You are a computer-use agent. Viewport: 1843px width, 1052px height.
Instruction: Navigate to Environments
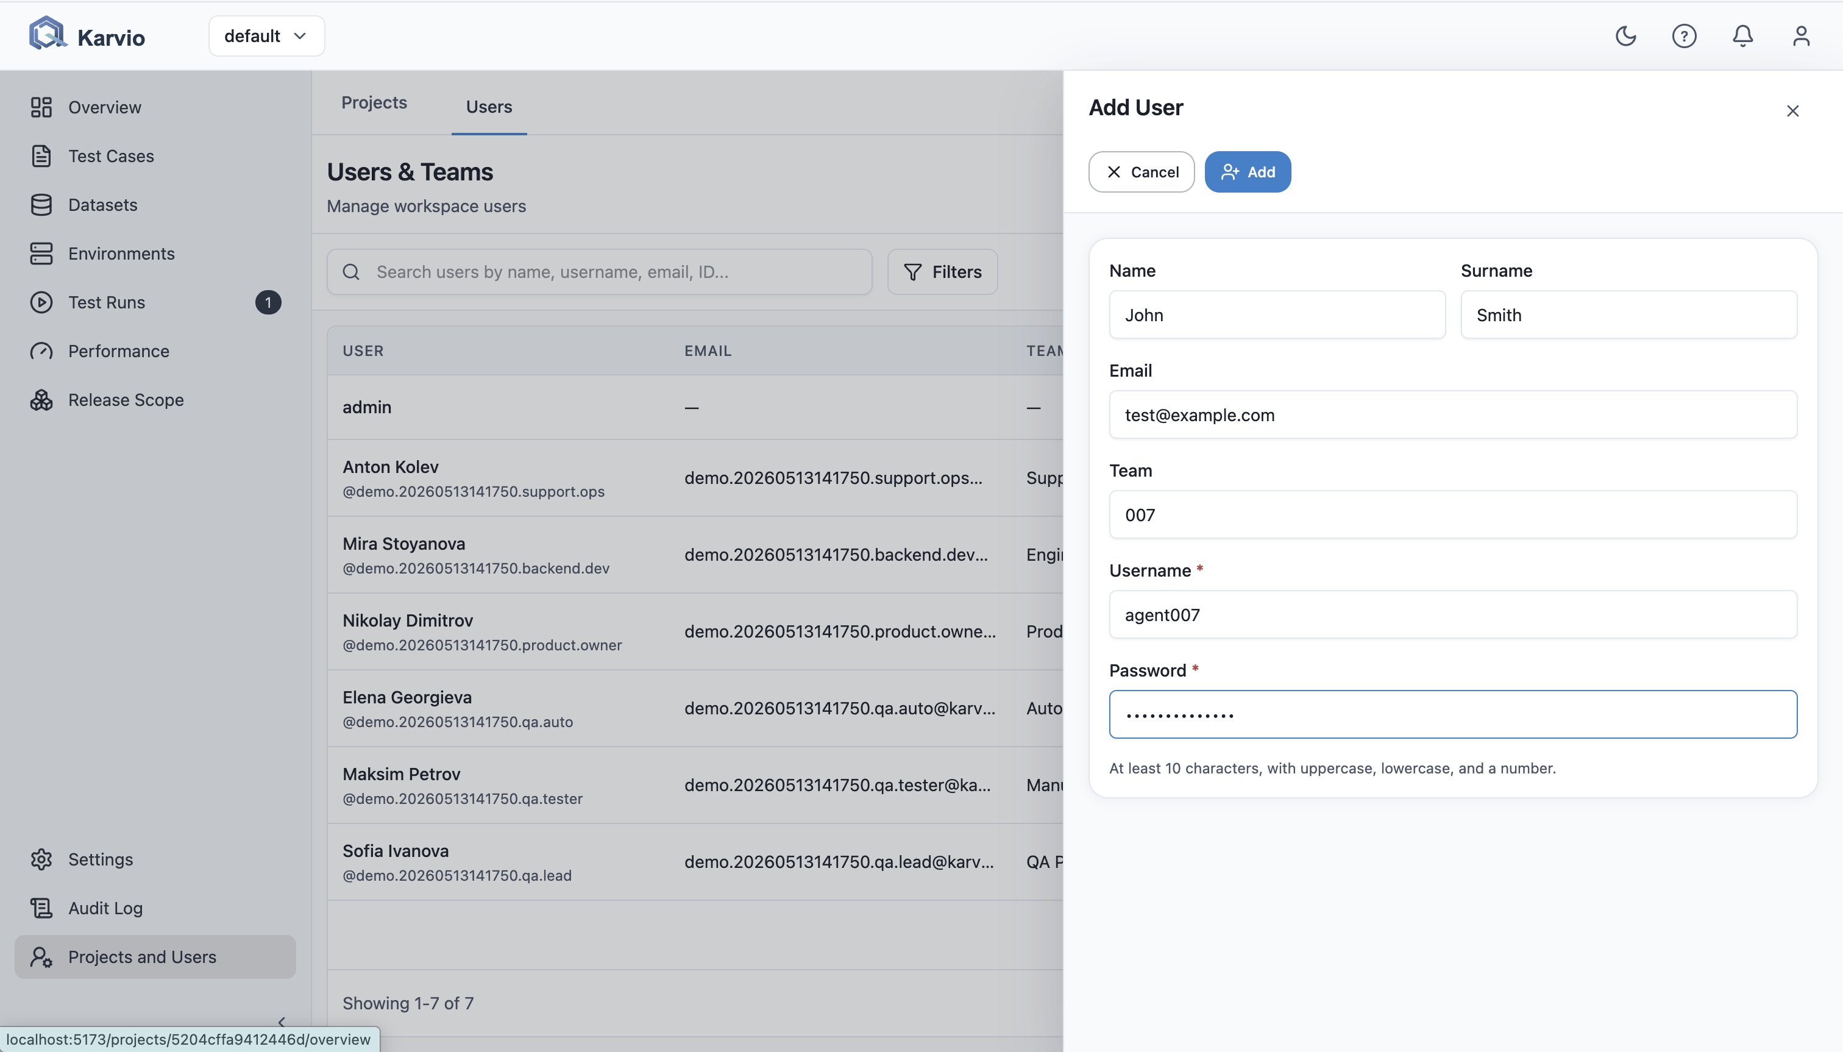[155, 254]
